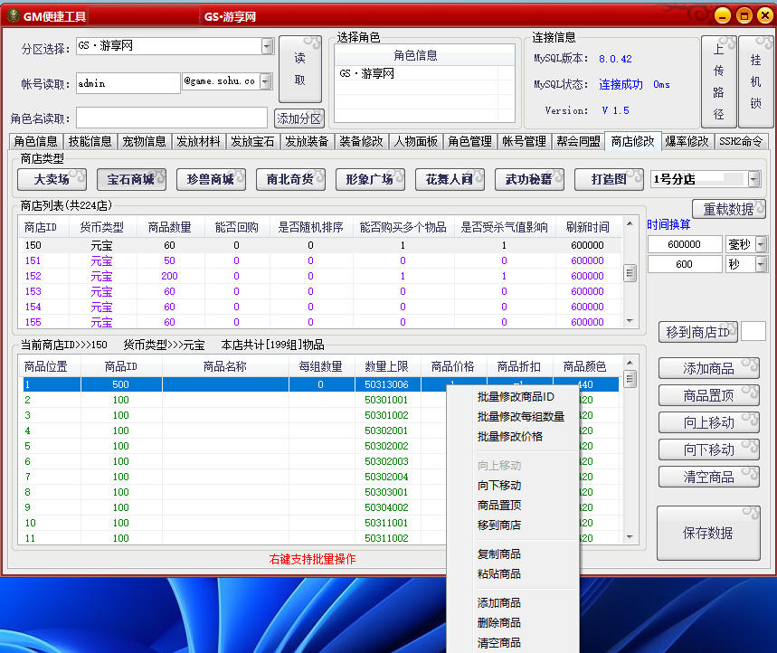Click the 角色名读取 input field
Image resolution: width=777 pixels, height=653 pixels.
pos(172,118)
